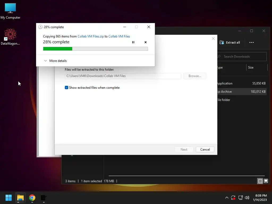Click the Search Downloads box

[x=242, y=57]
